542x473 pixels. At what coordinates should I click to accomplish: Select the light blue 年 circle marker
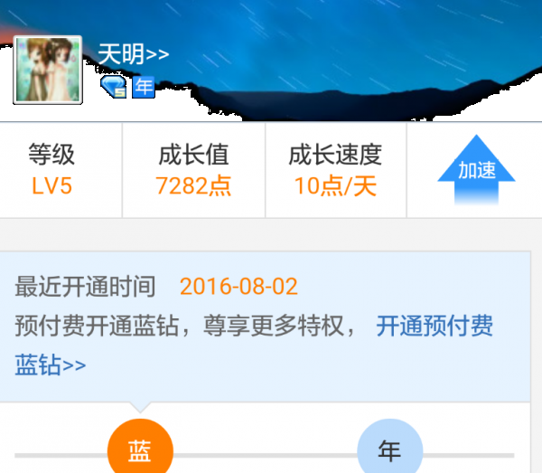pyautogui.click(x=390, y=449)
